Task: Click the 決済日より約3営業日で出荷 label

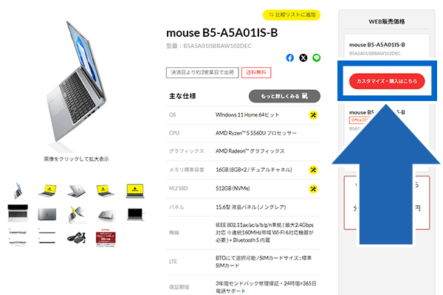Action: [x=202, y=72]
